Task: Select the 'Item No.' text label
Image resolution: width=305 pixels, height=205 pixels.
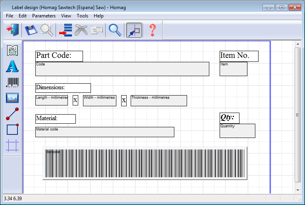Action: click(x=239, y=56)
